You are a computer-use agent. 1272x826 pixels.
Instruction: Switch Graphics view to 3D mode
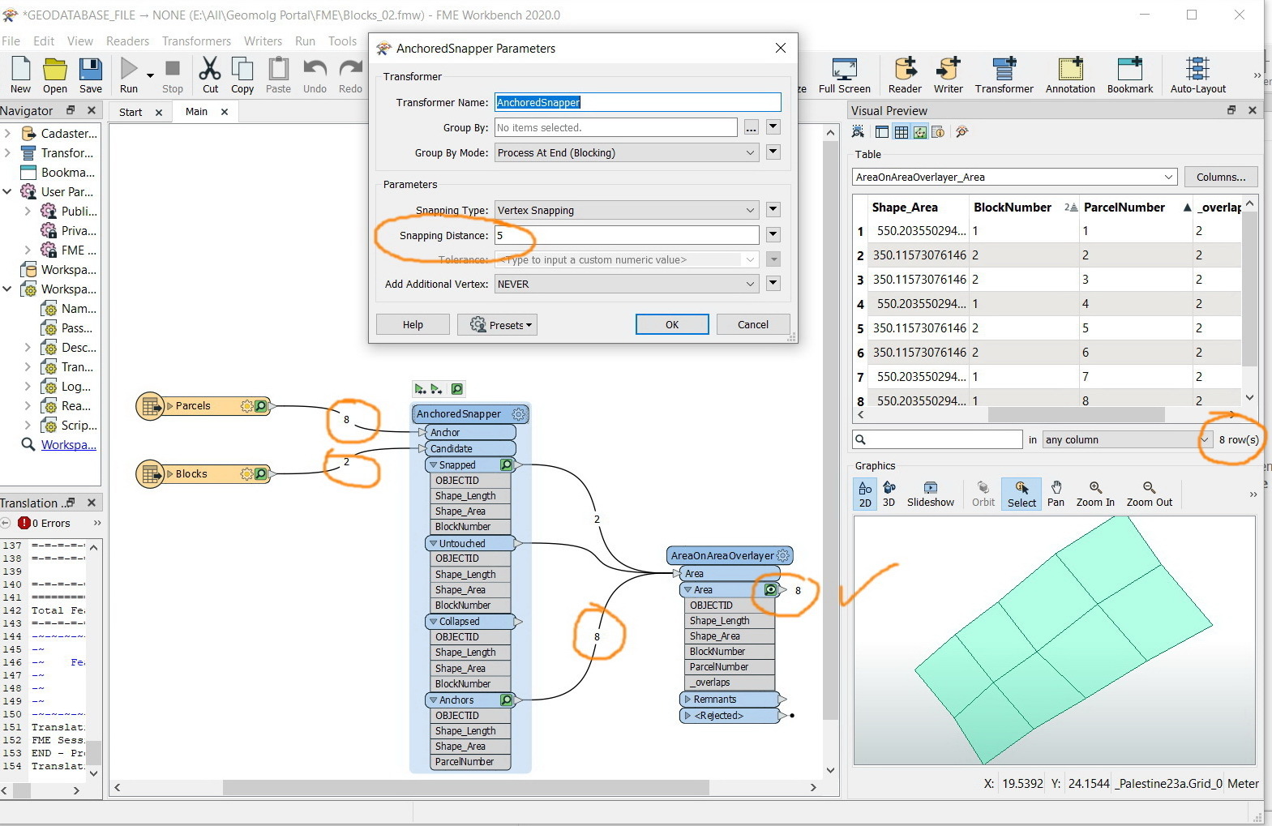[889, 494]
